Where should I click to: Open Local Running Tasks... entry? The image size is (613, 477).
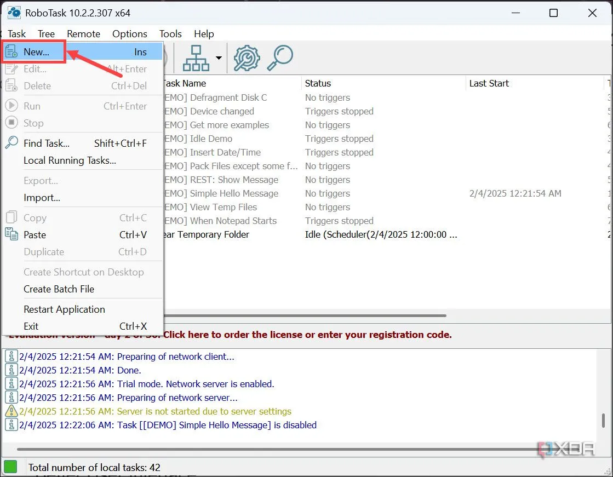click(x=82, y=160)
